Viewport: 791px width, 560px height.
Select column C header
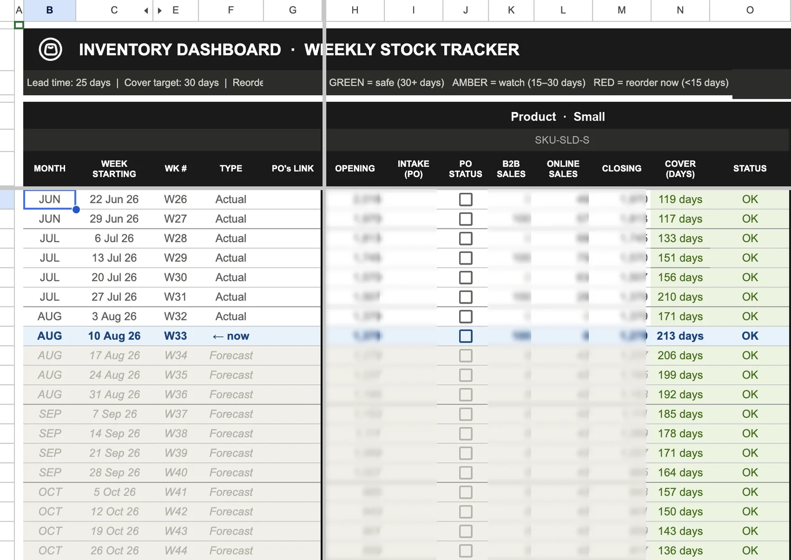coord(114,10)
